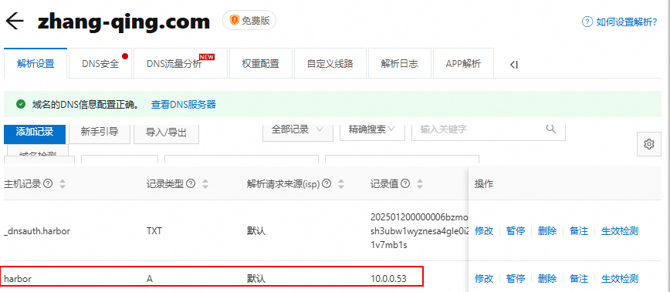Select the 解析设置 tab
The width and height of the screenshot is (670, 292).
pyautogui.click(x=36, y=63)
